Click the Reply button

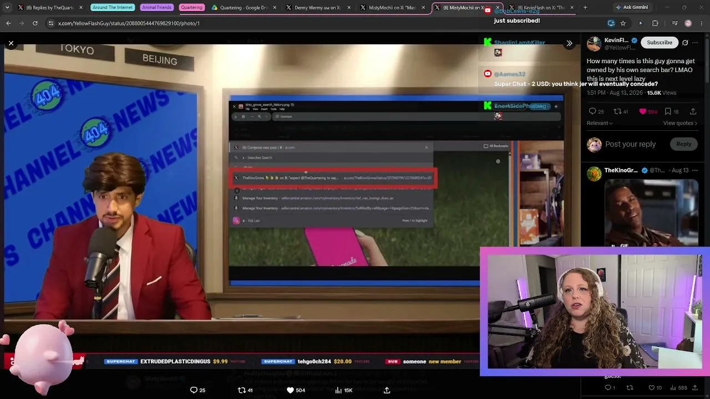pos(684,144)
